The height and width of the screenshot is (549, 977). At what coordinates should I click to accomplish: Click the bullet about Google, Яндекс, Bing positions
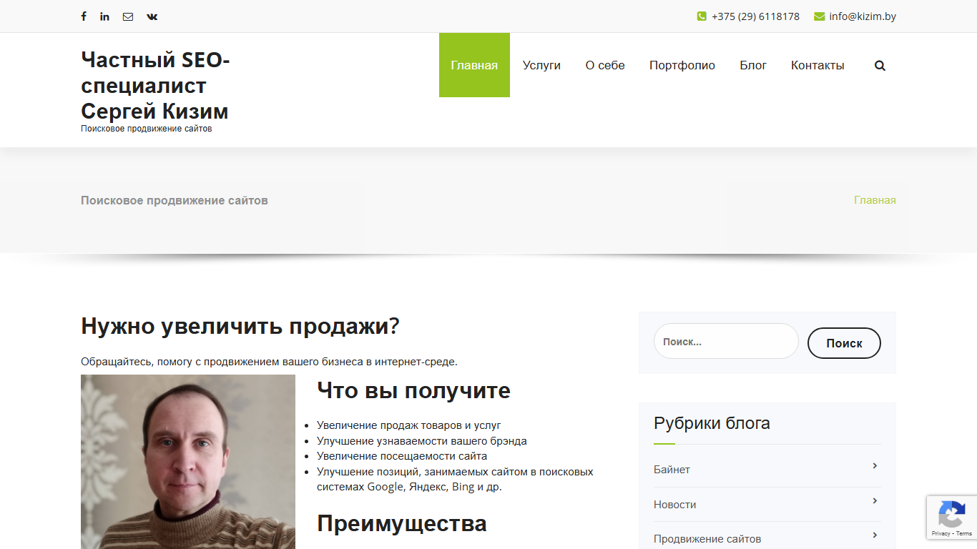point(455,480)
